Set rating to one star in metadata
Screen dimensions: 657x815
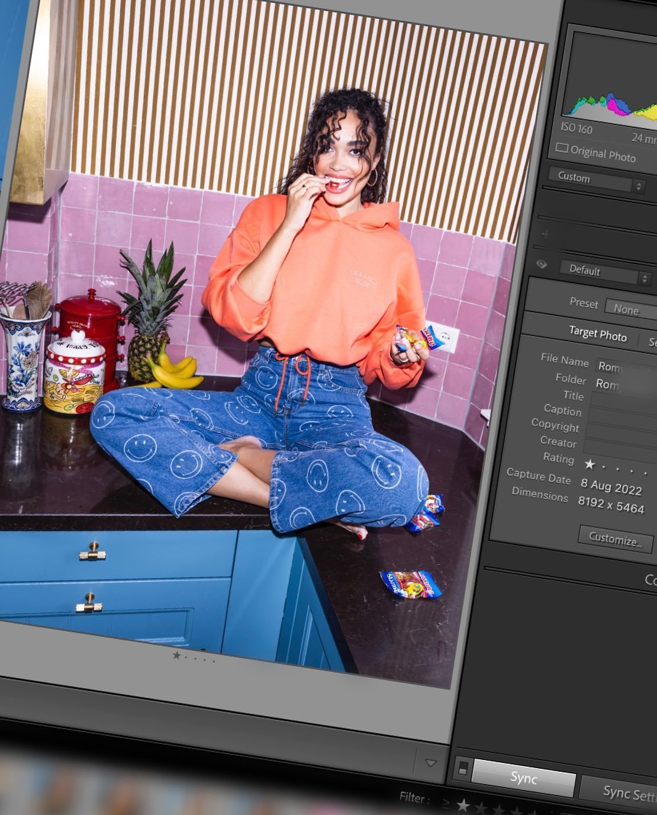[x=590, y=464]
